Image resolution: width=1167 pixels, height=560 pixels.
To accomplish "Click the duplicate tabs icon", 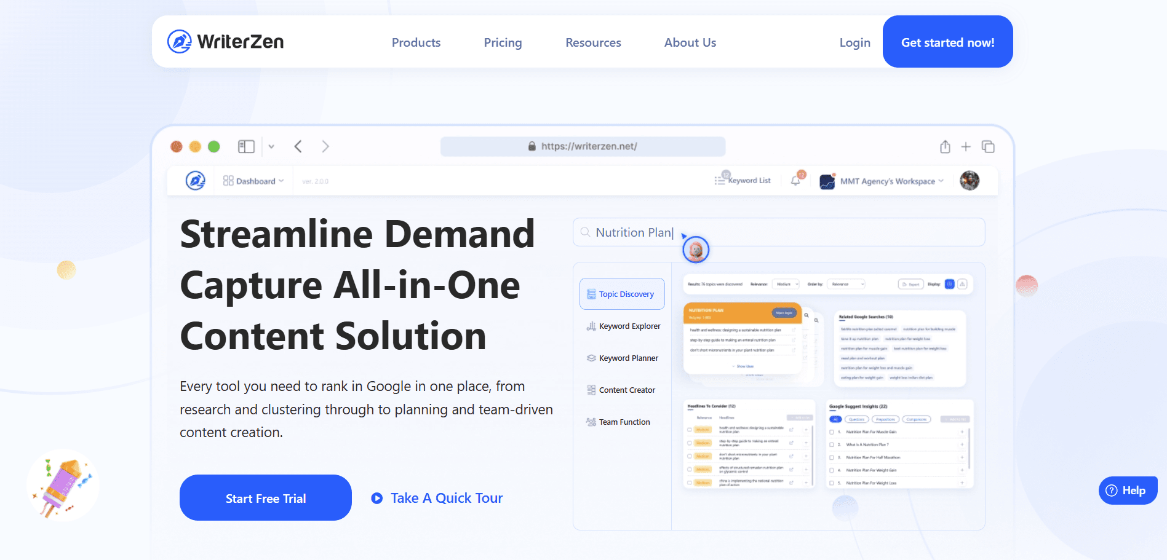I will 988,146.
